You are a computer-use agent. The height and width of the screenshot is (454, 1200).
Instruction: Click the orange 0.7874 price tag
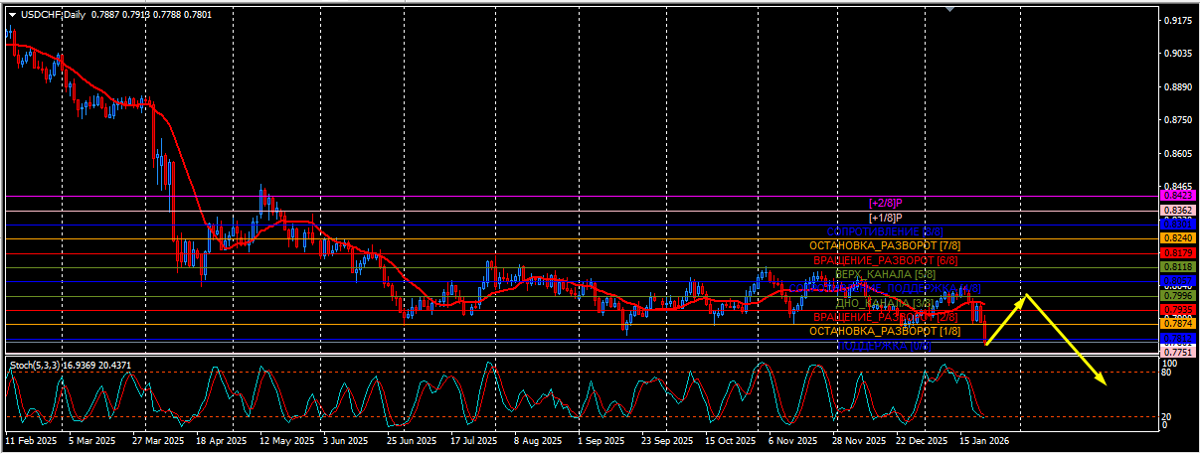click(1178, 324)
